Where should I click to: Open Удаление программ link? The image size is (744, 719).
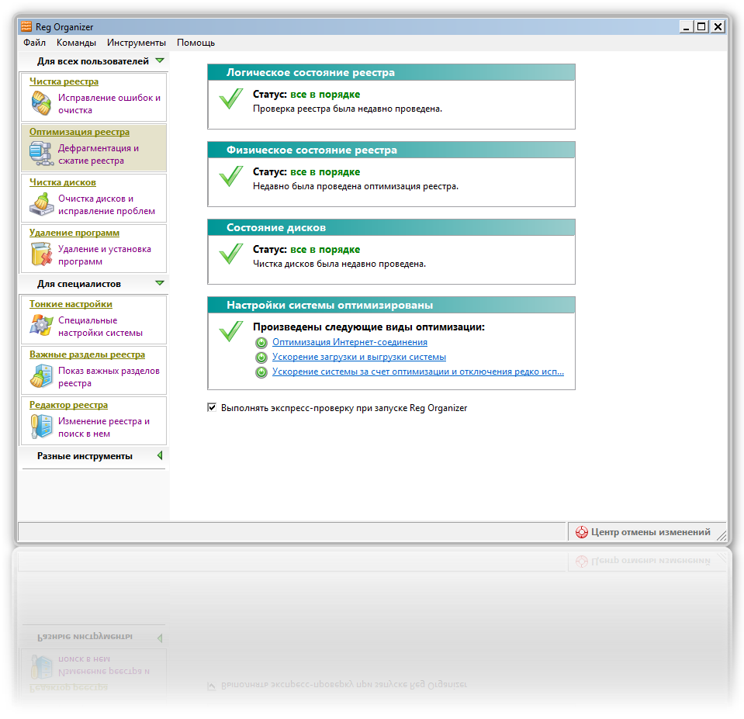pyautogui.click(x=74, y=233)
